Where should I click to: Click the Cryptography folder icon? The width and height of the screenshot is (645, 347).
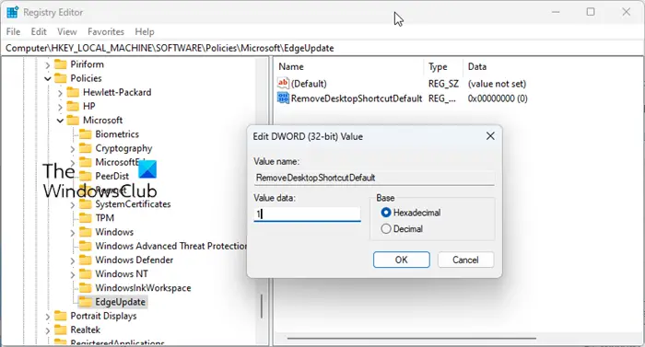(85, 148)
